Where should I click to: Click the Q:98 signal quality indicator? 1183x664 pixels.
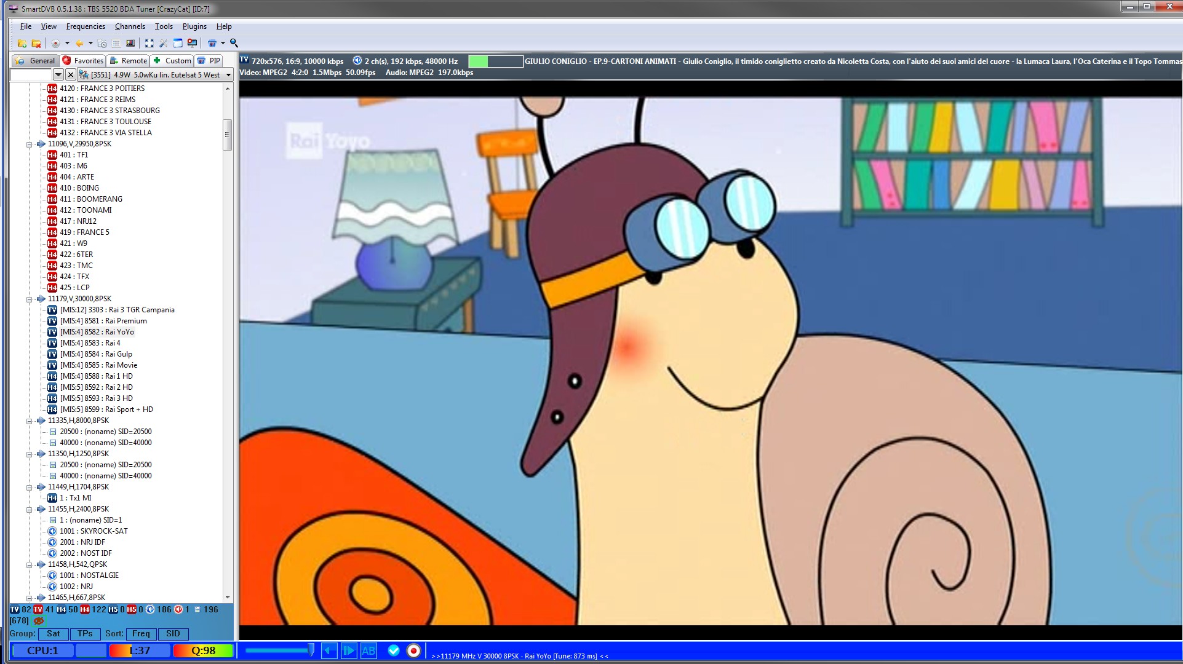203,650
